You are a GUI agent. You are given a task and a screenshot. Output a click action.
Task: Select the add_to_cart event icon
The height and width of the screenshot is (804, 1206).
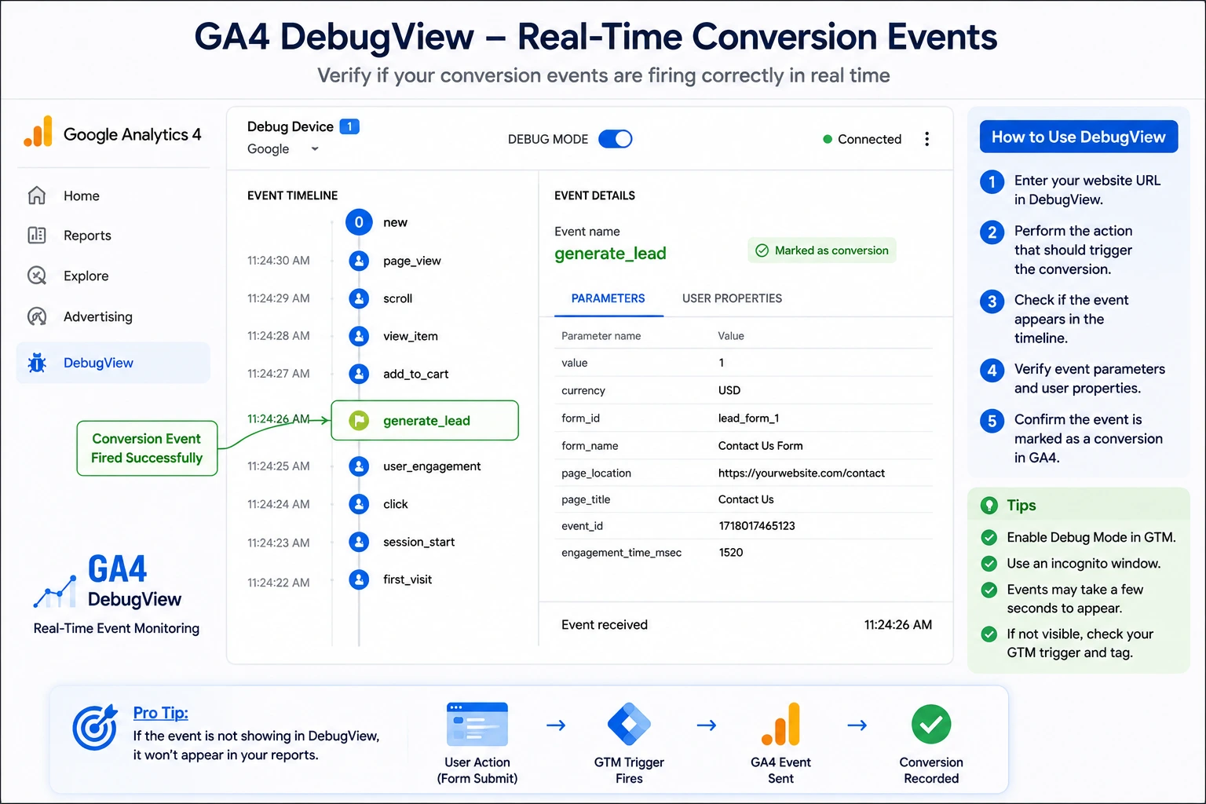click(x=359, y=374)
